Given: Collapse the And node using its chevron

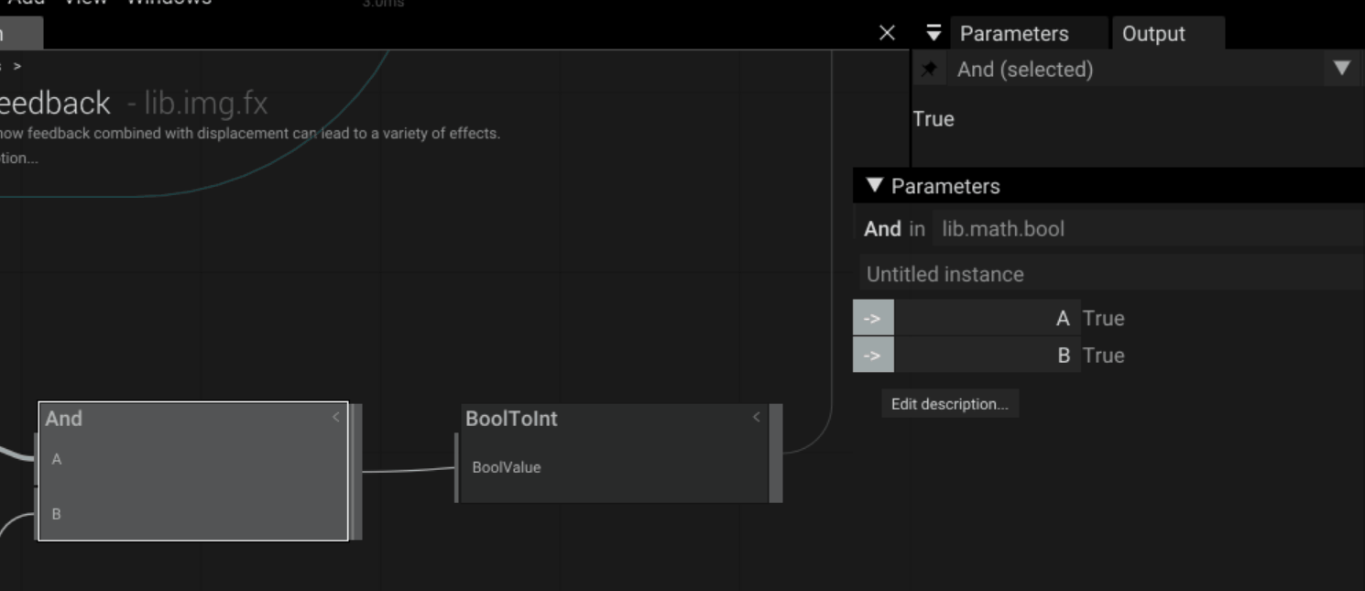Looking at the screenshot, I should [335, 417].
